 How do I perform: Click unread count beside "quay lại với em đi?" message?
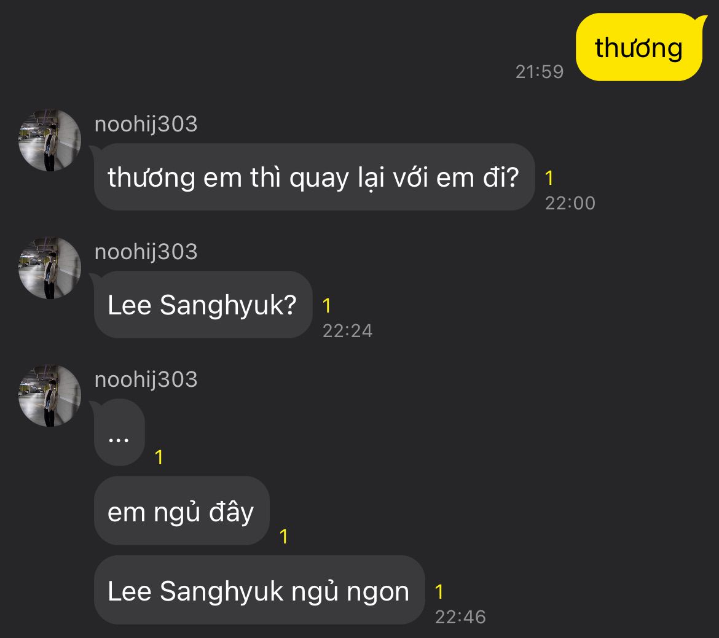coord(549,178)
